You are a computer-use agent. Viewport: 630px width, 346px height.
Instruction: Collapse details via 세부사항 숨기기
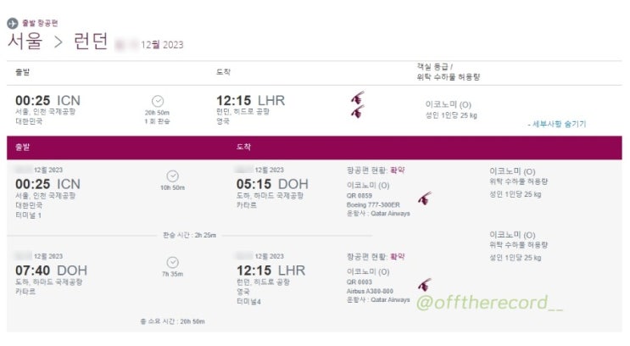click(x=557, y=124)
